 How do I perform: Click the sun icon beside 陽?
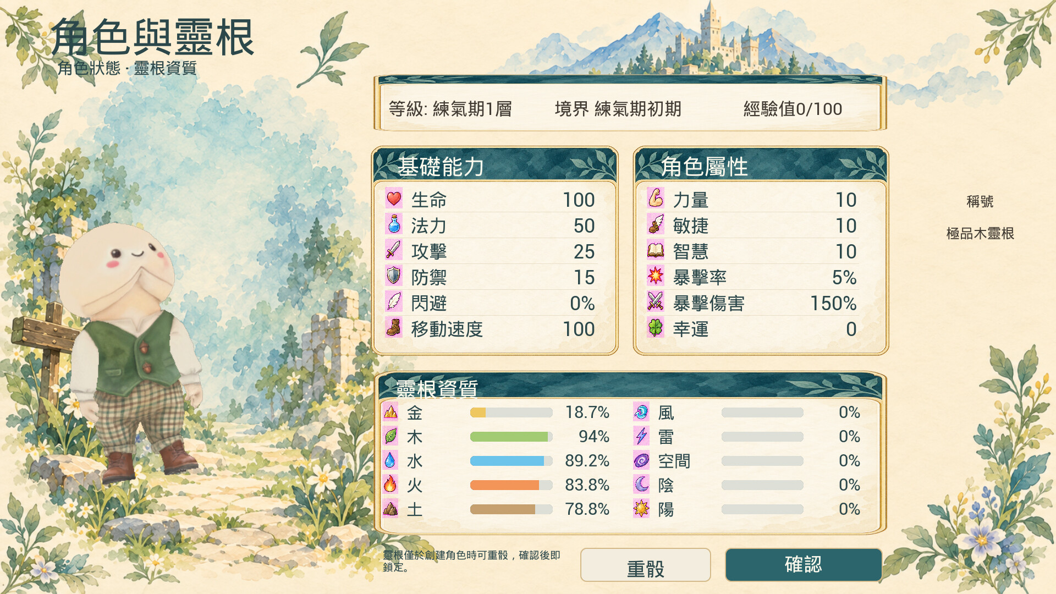pos(641,509)
